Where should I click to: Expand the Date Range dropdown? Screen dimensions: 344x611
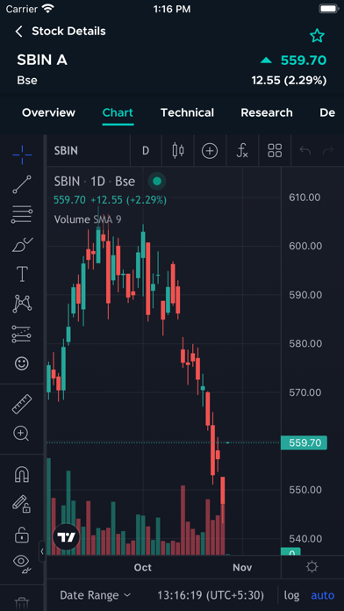(96, 595)
